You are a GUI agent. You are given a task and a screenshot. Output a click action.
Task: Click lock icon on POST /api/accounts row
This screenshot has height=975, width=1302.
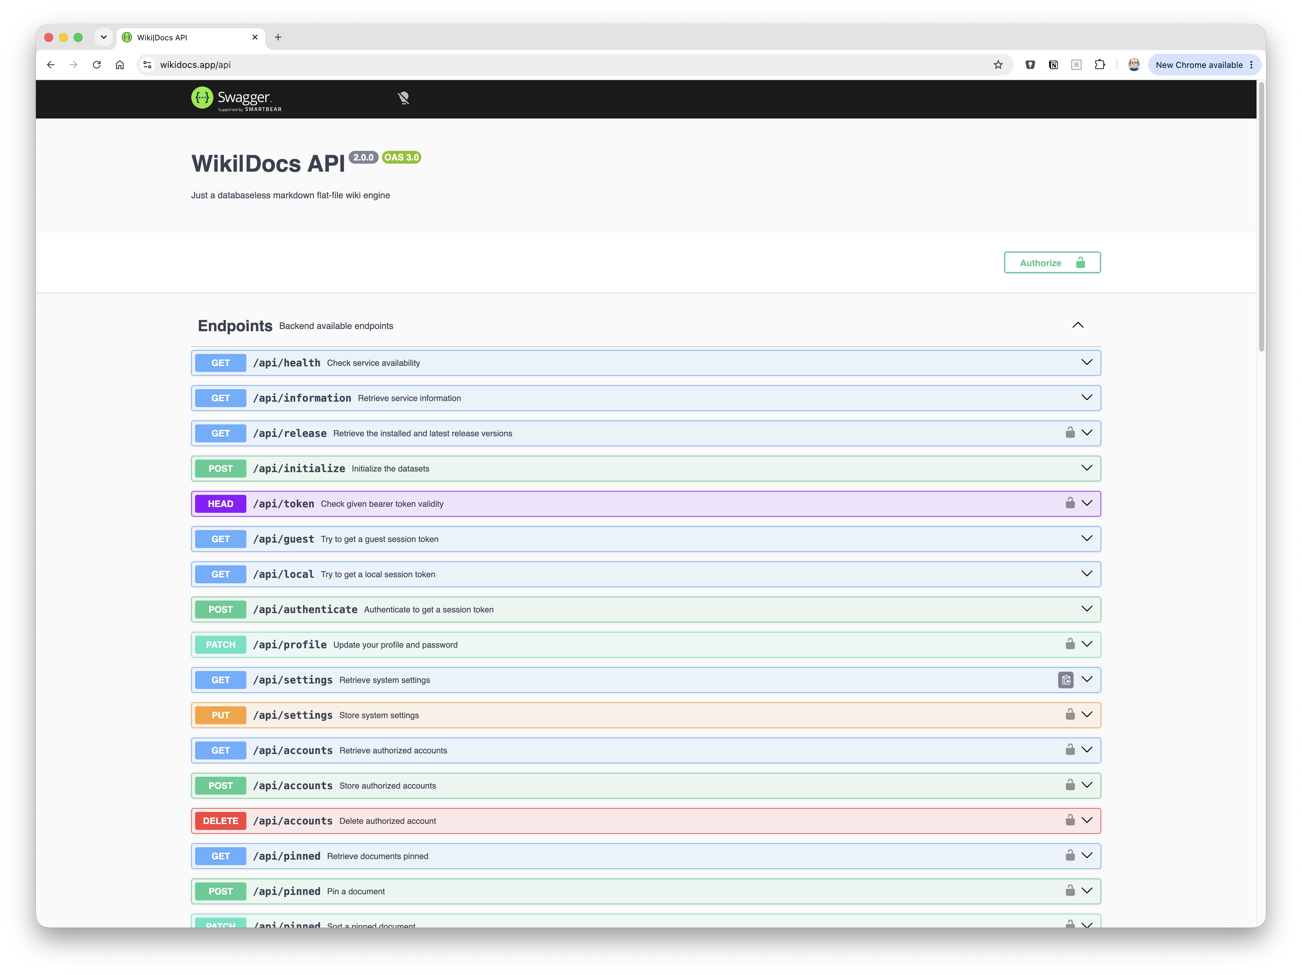point(1069,785)
